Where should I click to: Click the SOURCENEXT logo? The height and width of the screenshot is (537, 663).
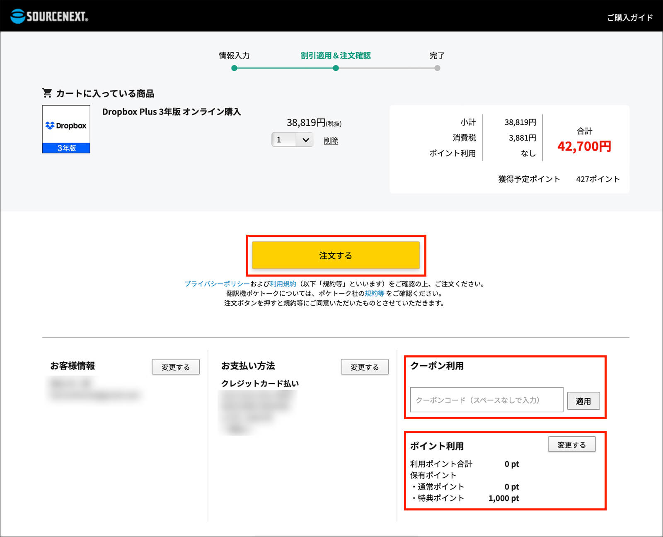[49, 16]
